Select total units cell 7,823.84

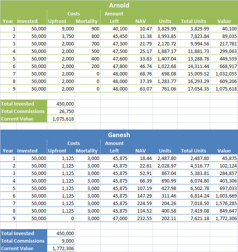[x=200, y=36]
